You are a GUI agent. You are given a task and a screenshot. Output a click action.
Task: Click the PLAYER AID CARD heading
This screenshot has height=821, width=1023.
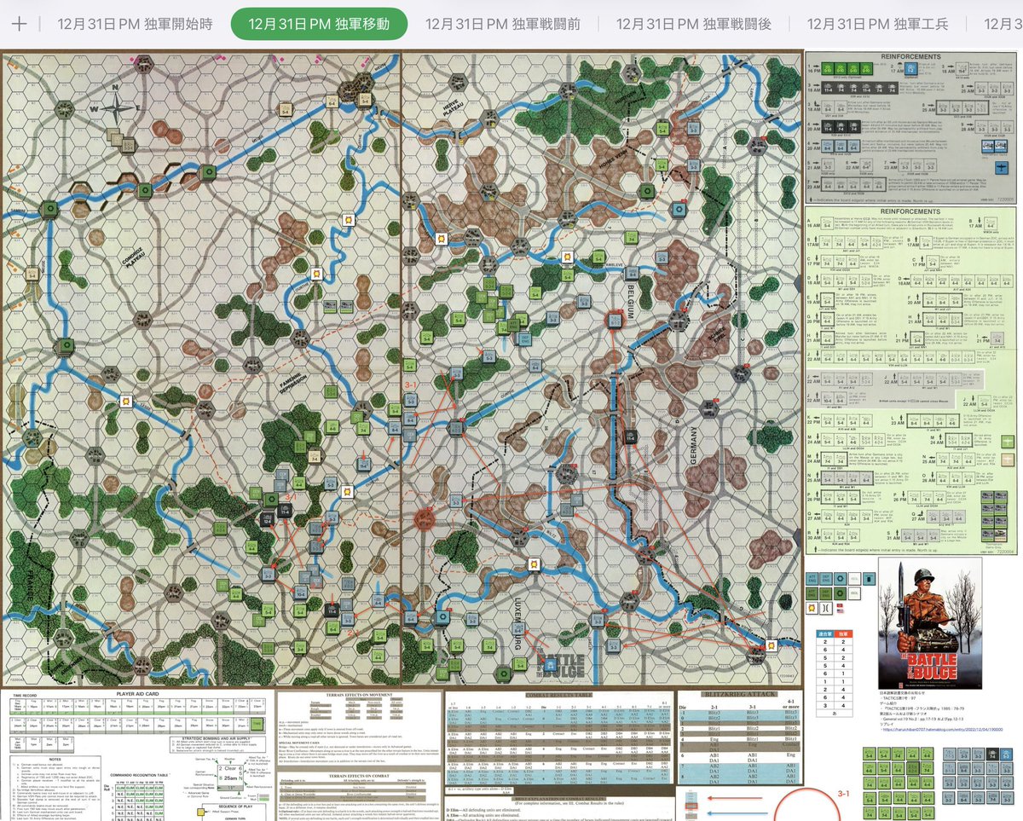137,694
